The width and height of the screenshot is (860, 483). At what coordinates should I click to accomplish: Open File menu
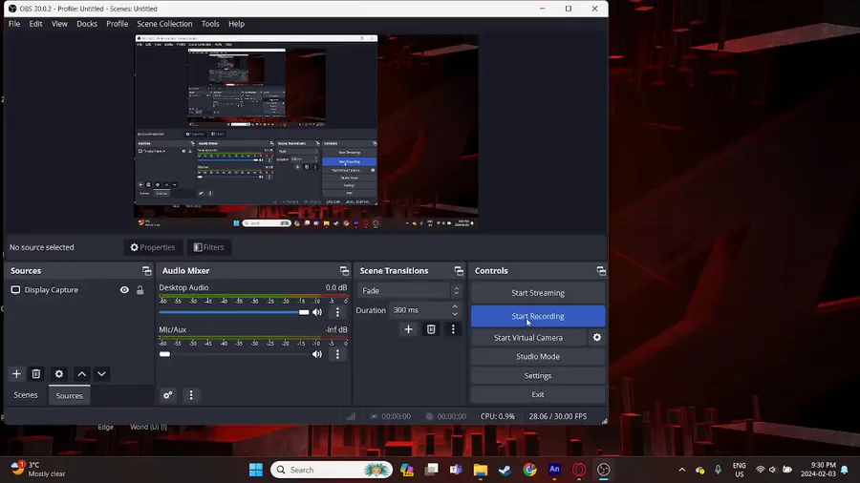coord(14,24)
